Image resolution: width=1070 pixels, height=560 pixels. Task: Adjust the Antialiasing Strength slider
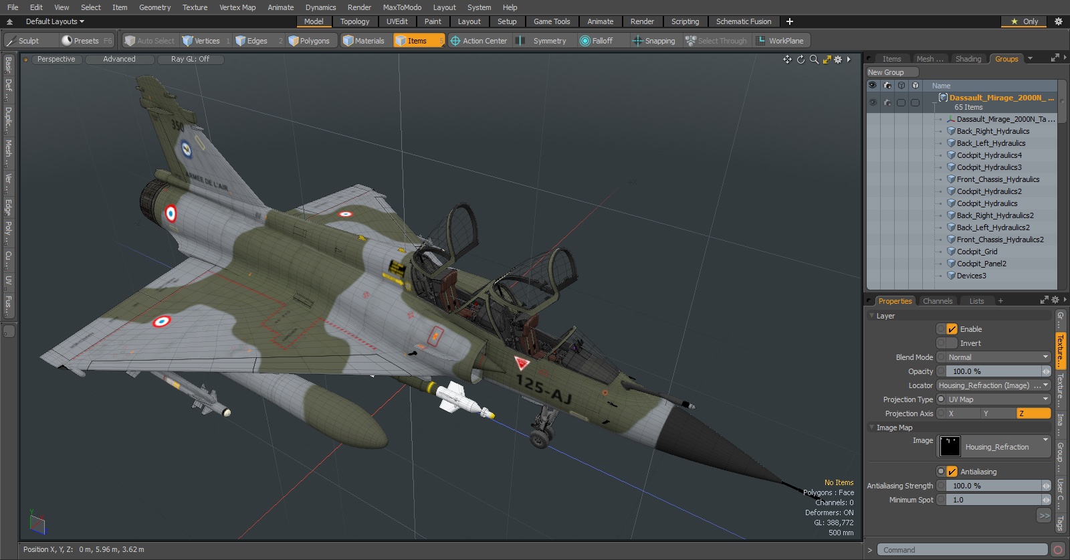[x=994, y=486]
